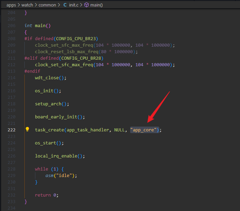Click CONFIG_CPU_BR23 macro name
Image resolution: width=240 pixels, height=211 pixels.
pos(76,39)
